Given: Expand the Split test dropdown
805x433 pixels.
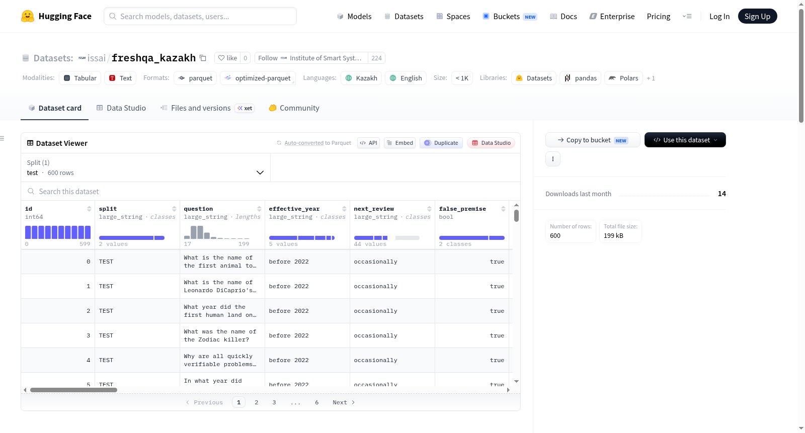Looking at the screenshot, I should point(145,167).
